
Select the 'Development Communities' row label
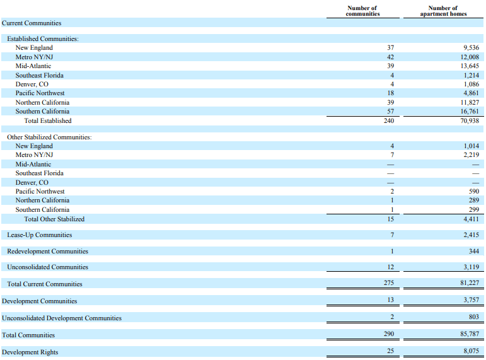(x=39, y=301)
